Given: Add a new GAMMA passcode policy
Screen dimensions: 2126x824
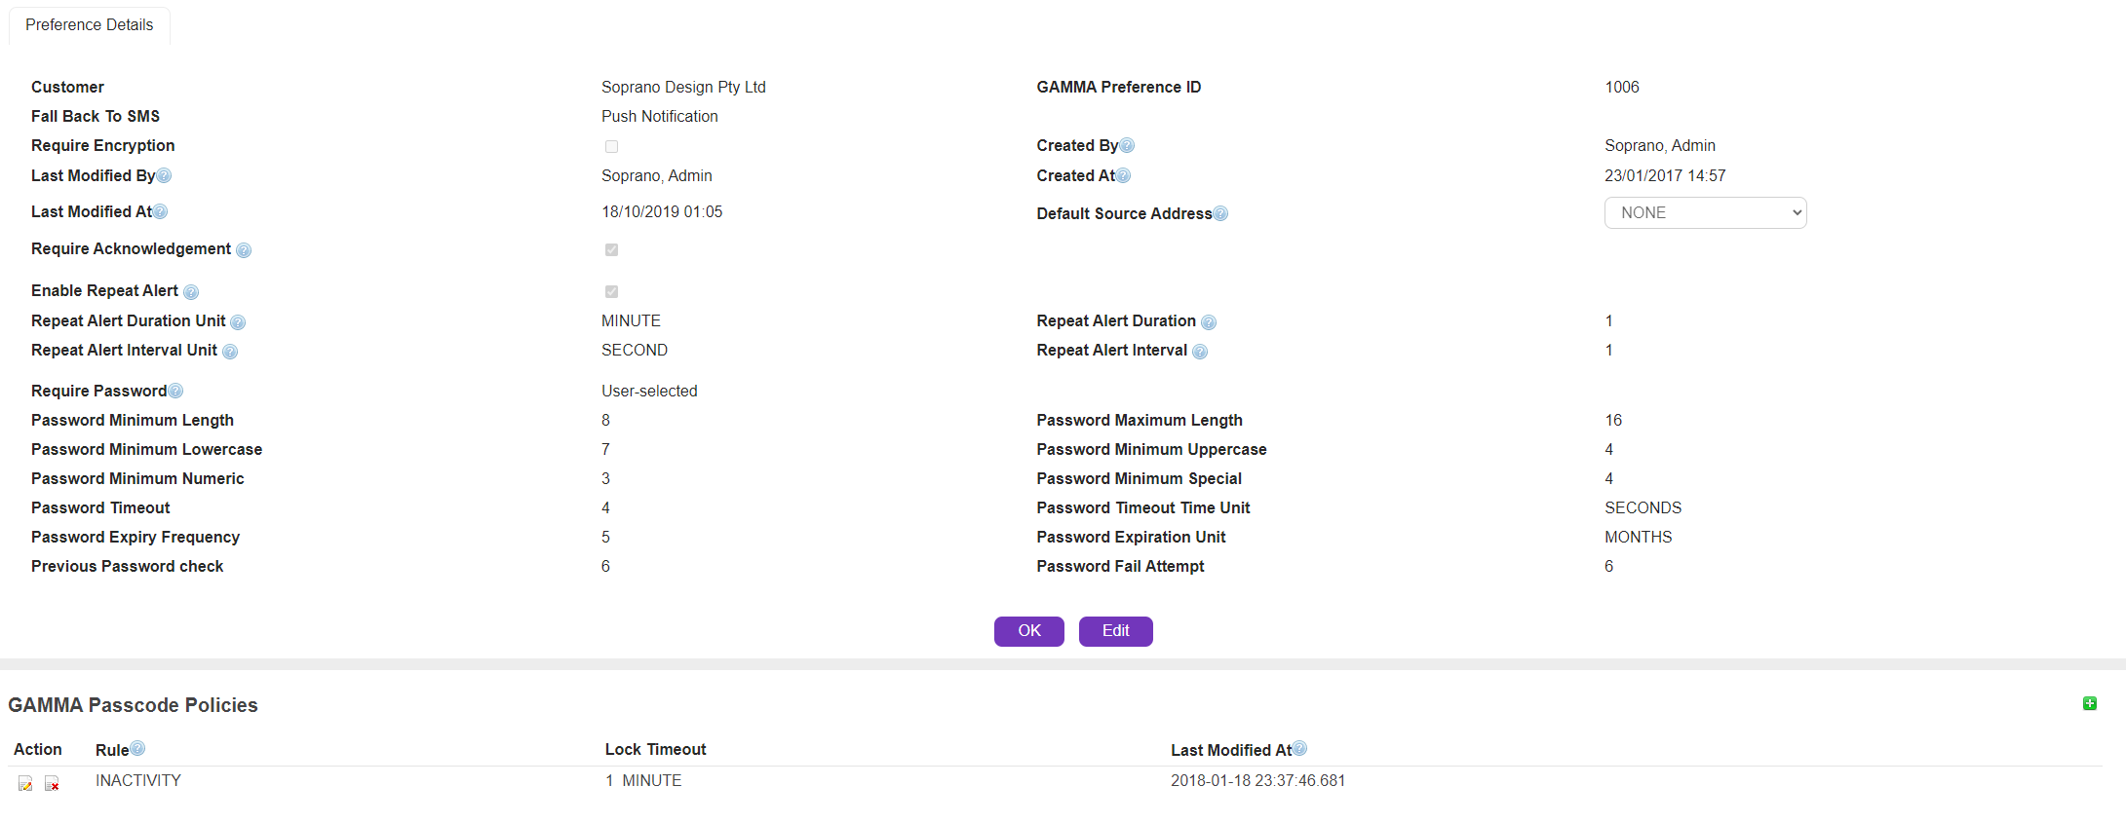Looking at the screenshot, I should [x=2089, y=703].
